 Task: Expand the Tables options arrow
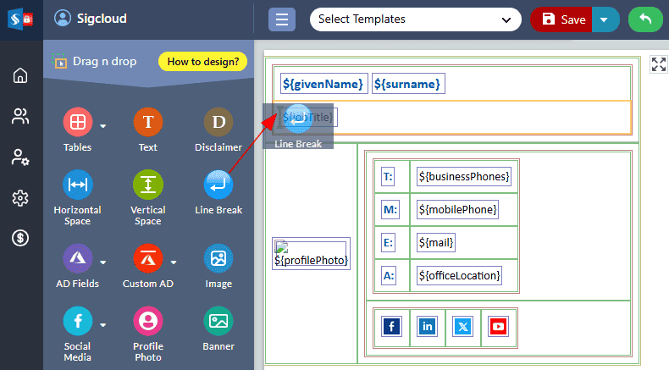tap(103, 126)
